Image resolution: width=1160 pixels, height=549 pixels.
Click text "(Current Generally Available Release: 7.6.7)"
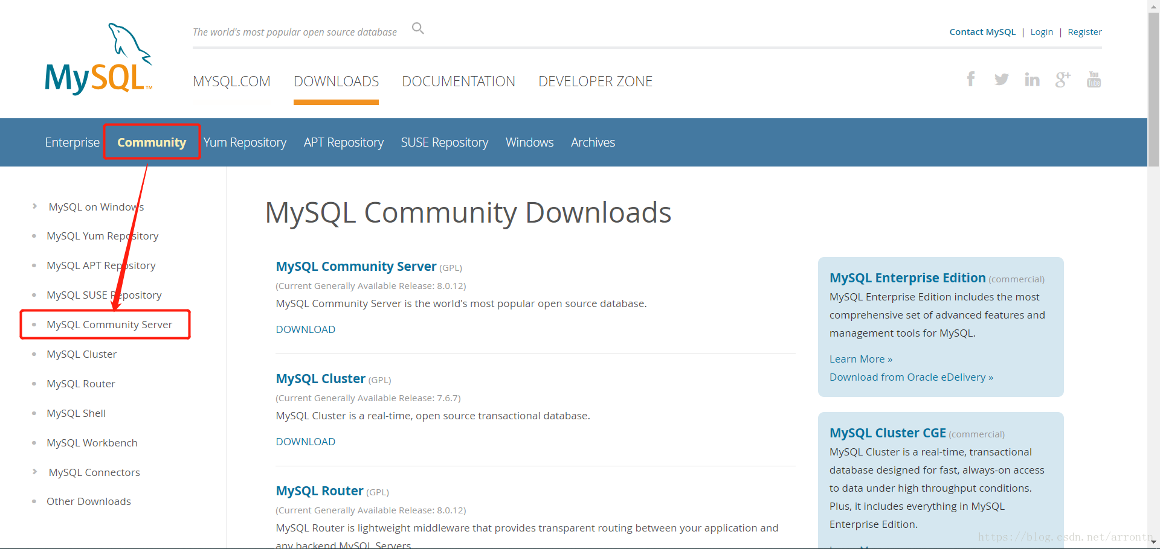(x=368, y=398)
